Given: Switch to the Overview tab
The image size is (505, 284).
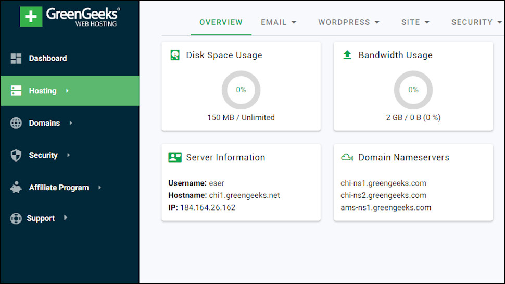Looking at the screenshot, I should point(221,22).
